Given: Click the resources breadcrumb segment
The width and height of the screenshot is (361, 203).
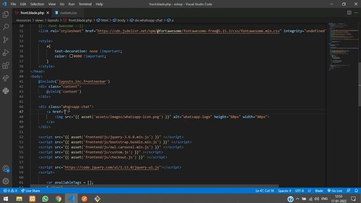Looking at the screenshot, I should (24, 20).
